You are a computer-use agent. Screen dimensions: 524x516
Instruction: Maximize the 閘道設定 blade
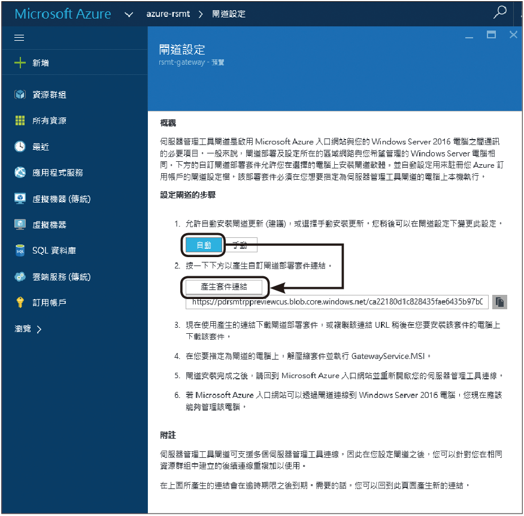pyautogui.click(x=491, y=34)
